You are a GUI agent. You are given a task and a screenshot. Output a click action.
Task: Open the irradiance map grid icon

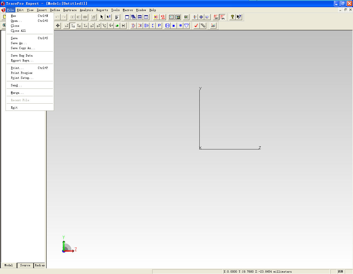pos(171,17)
